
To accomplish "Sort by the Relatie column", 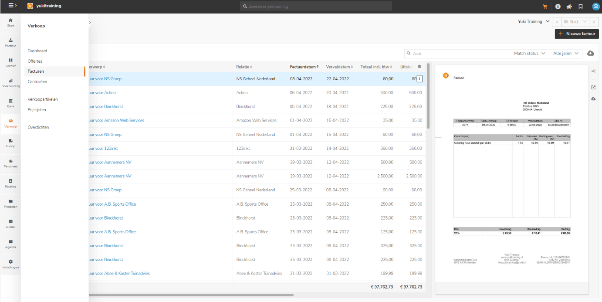I will click(x=244, y=67).
